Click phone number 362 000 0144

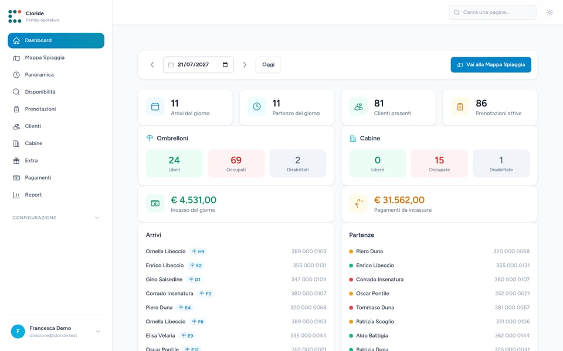pos(512,336)
